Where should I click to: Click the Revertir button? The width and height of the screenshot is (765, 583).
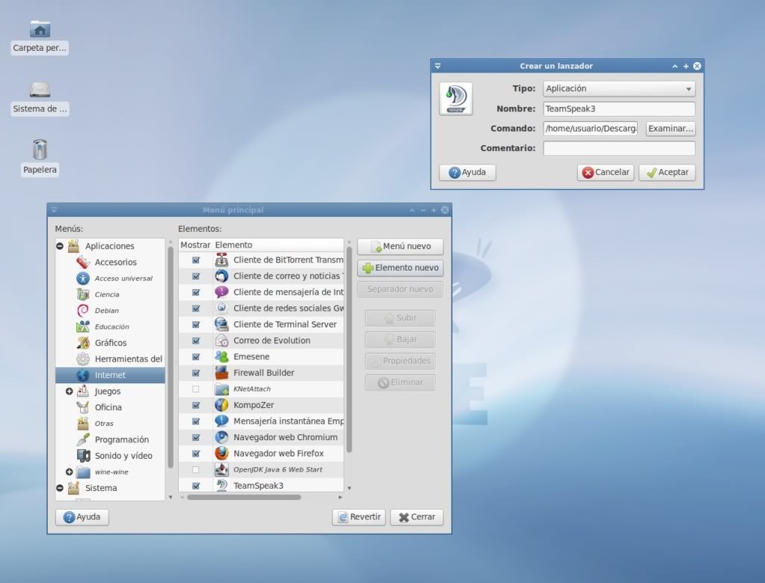coord(359,516)
